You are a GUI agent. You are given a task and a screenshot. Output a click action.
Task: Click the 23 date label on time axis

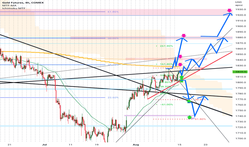tap(205, 145)
